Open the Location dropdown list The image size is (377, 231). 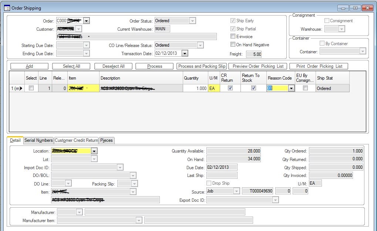94,151
